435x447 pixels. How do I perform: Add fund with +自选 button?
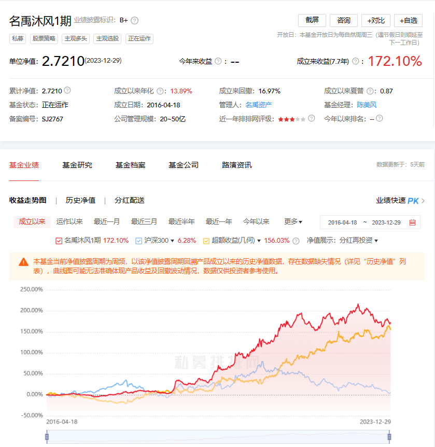point(408,20)
